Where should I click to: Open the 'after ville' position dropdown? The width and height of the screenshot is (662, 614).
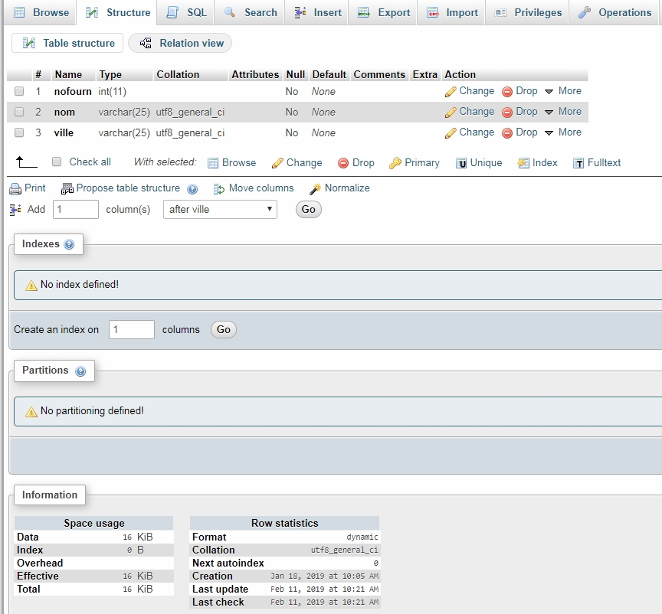click(220, 209)
